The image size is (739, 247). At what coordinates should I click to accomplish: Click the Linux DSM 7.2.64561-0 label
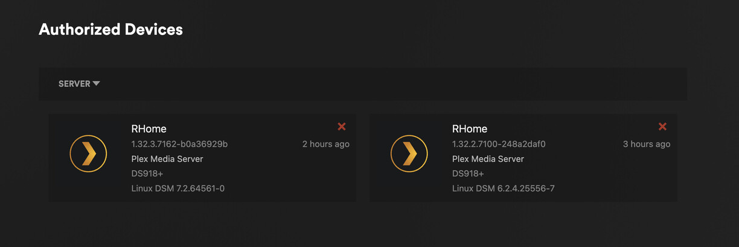point(178,188)
